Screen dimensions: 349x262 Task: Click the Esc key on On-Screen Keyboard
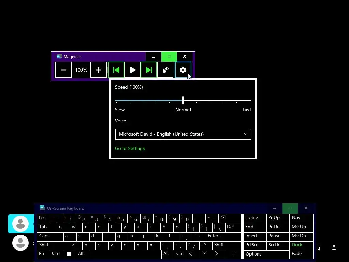[43, 218]
